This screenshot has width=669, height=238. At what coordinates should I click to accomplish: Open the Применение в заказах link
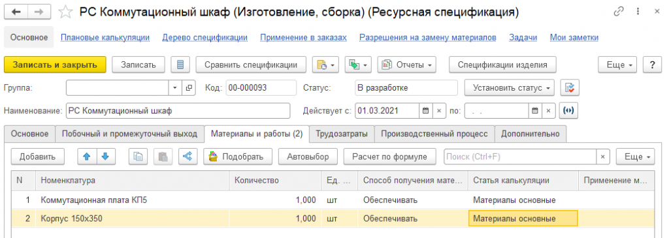pos(303,37)
